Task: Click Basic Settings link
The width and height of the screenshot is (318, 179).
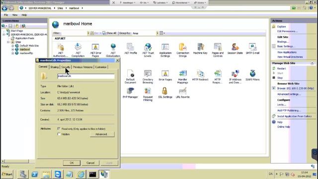Action: click(x=286, y=46)
